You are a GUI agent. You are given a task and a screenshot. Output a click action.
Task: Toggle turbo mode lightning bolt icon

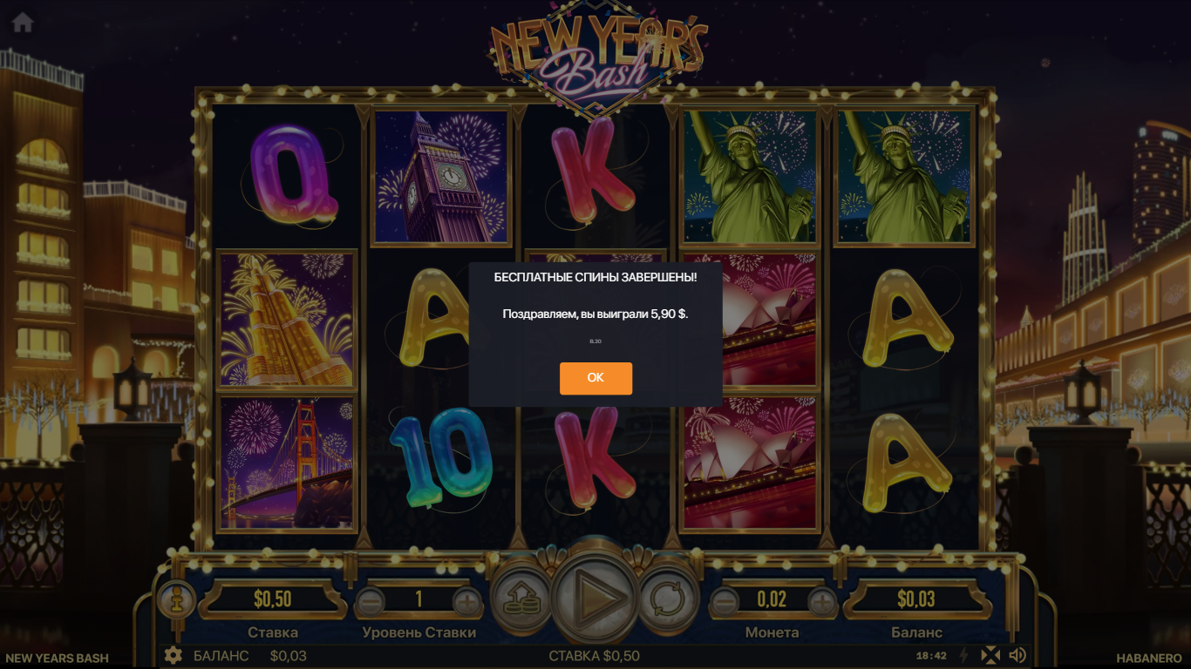pos(964,655)
